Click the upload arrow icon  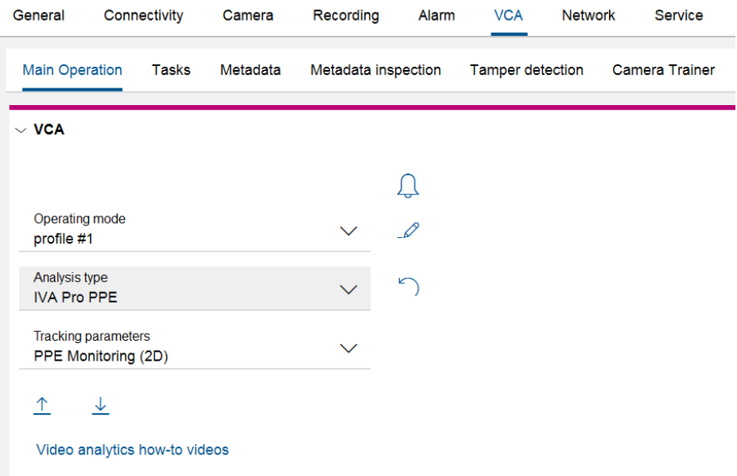[42, 406]
